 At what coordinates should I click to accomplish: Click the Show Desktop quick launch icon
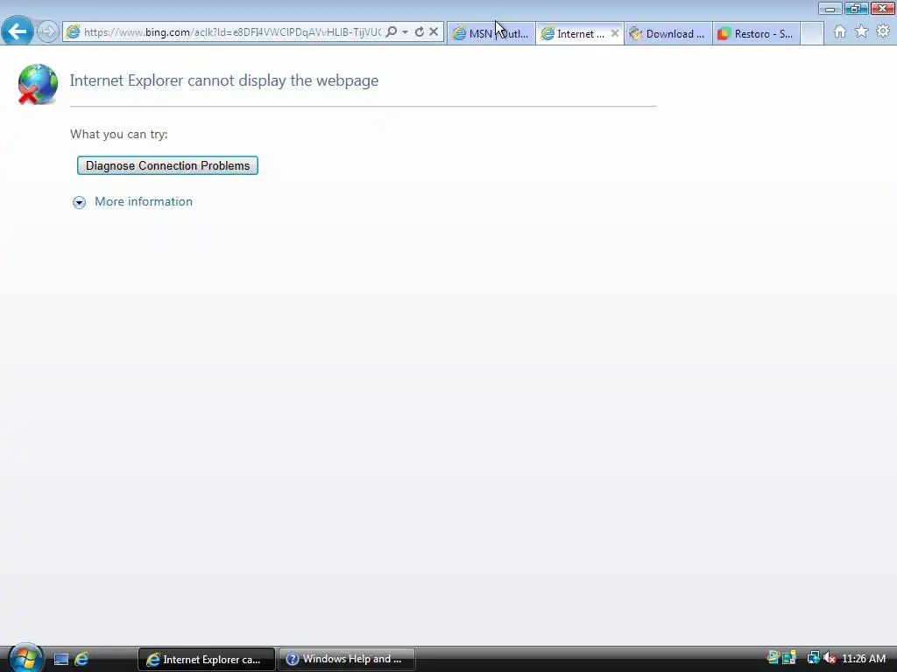(x=61, y=660)
